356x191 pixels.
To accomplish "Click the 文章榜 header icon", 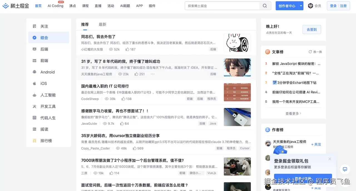I will [x=268, y=52].
